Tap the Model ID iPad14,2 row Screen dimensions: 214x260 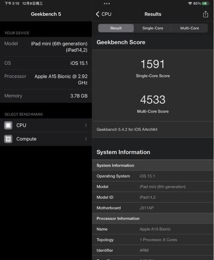tap(153, 197)
